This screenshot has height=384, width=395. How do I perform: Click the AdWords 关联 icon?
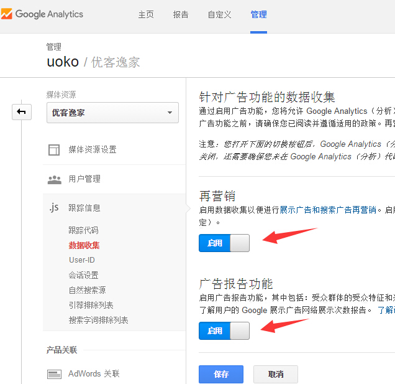tap(55, 374)
